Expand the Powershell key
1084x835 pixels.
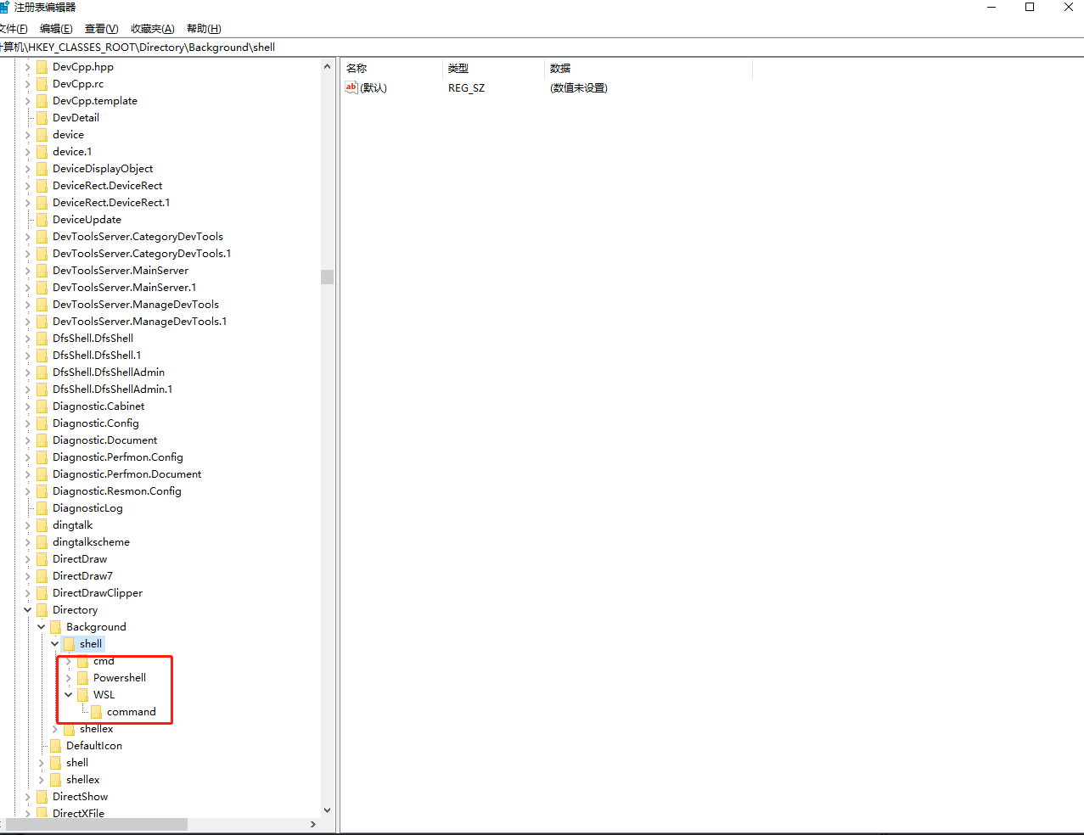point(68,678)
